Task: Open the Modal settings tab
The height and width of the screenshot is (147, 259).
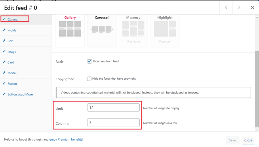Action: coord(12,73)
